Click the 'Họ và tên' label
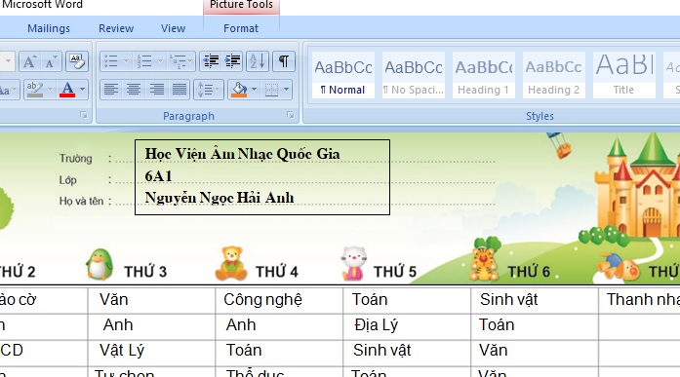680x377 pixels. click(x=82, y=201)
